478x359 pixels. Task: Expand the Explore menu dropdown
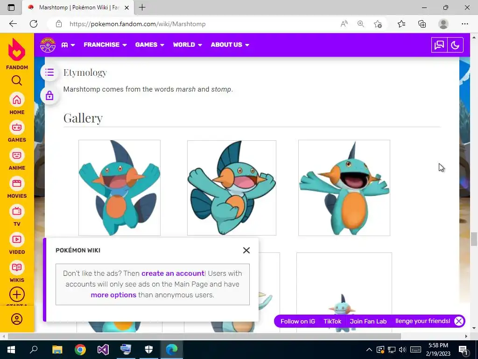(x=68, y=45)
